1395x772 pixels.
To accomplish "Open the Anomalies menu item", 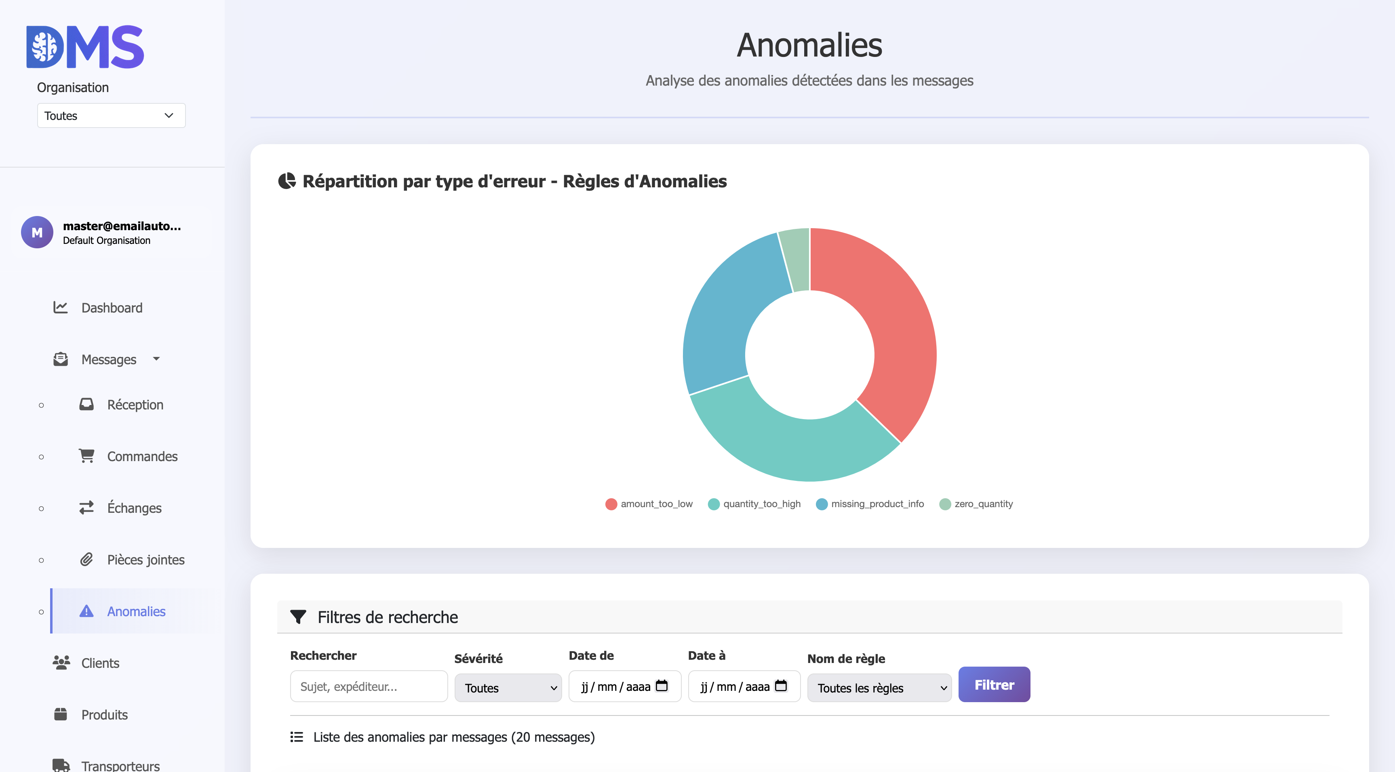I will (x=136, y=611).
